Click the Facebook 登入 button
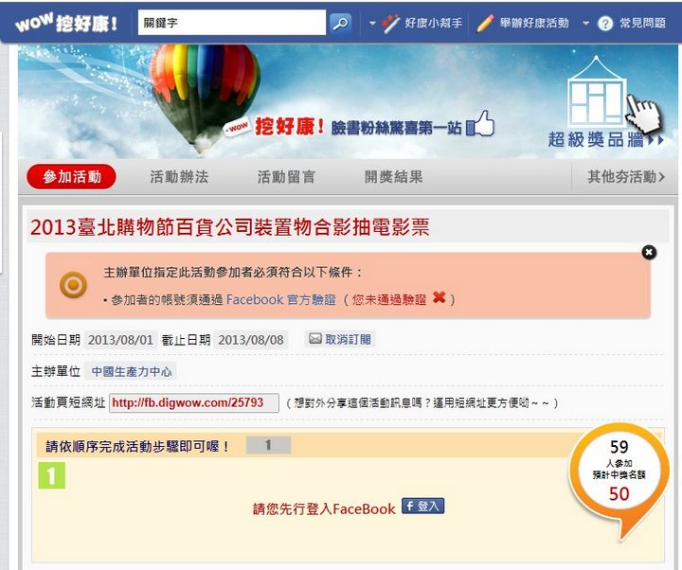Image resolution: width=682 pixels, height=570 pixels. (422, 506)
